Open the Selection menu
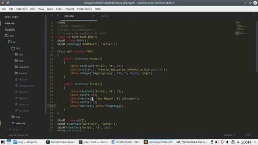 [x=22, y=9]
